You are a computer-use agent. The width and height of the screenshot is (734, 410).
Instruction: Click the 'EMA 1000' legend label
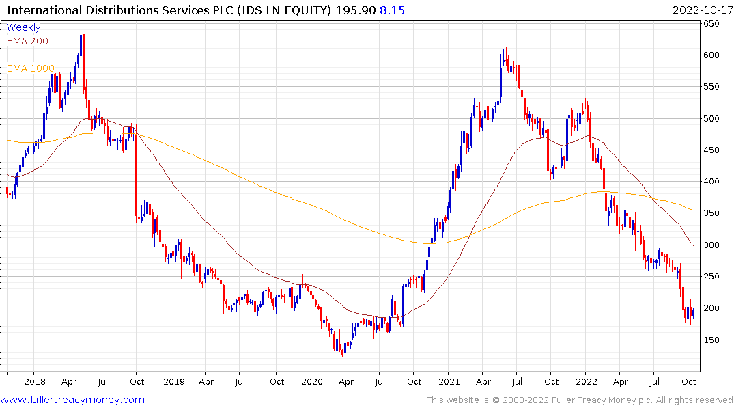coord(31,68)
